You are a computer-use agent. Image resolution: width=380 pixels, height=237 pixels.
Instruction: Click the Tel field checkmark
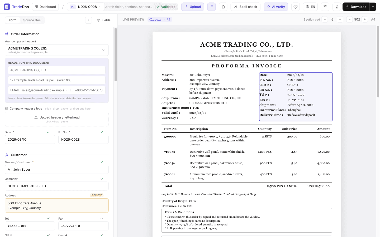click(x=48, y=219)
